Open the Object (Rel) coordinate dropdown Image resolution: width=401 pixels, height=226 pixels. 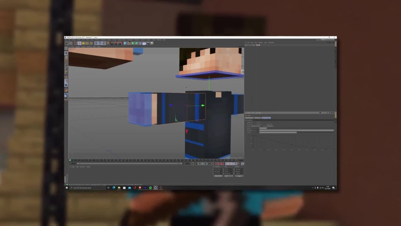[x=218, y=176]
